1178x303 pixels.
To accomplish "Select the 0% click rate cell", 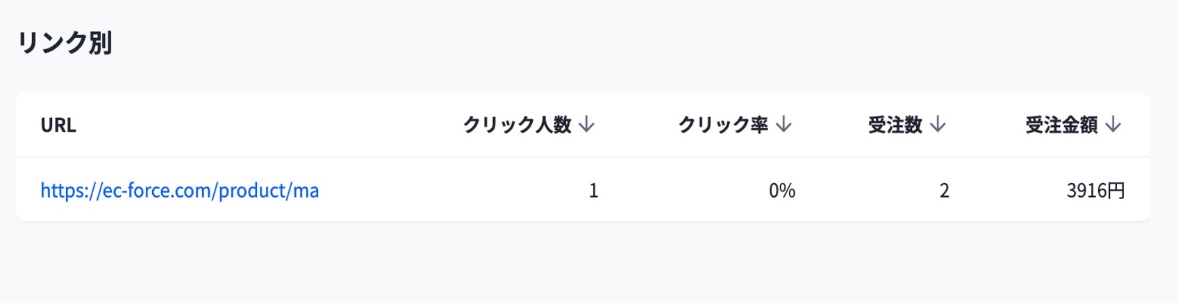I will [782, 190].
